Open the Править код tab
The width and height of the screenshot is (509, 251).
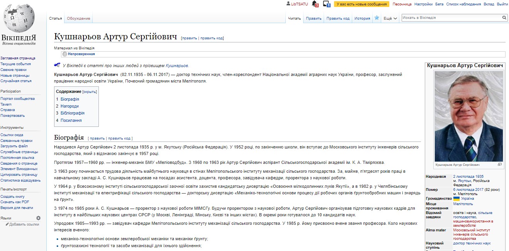coord(338,19)
